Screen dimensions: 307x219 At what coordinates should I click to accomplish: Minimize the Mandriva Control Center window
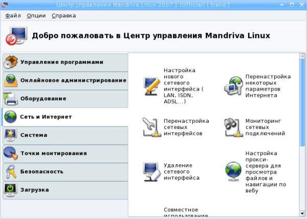click(282, 5)
